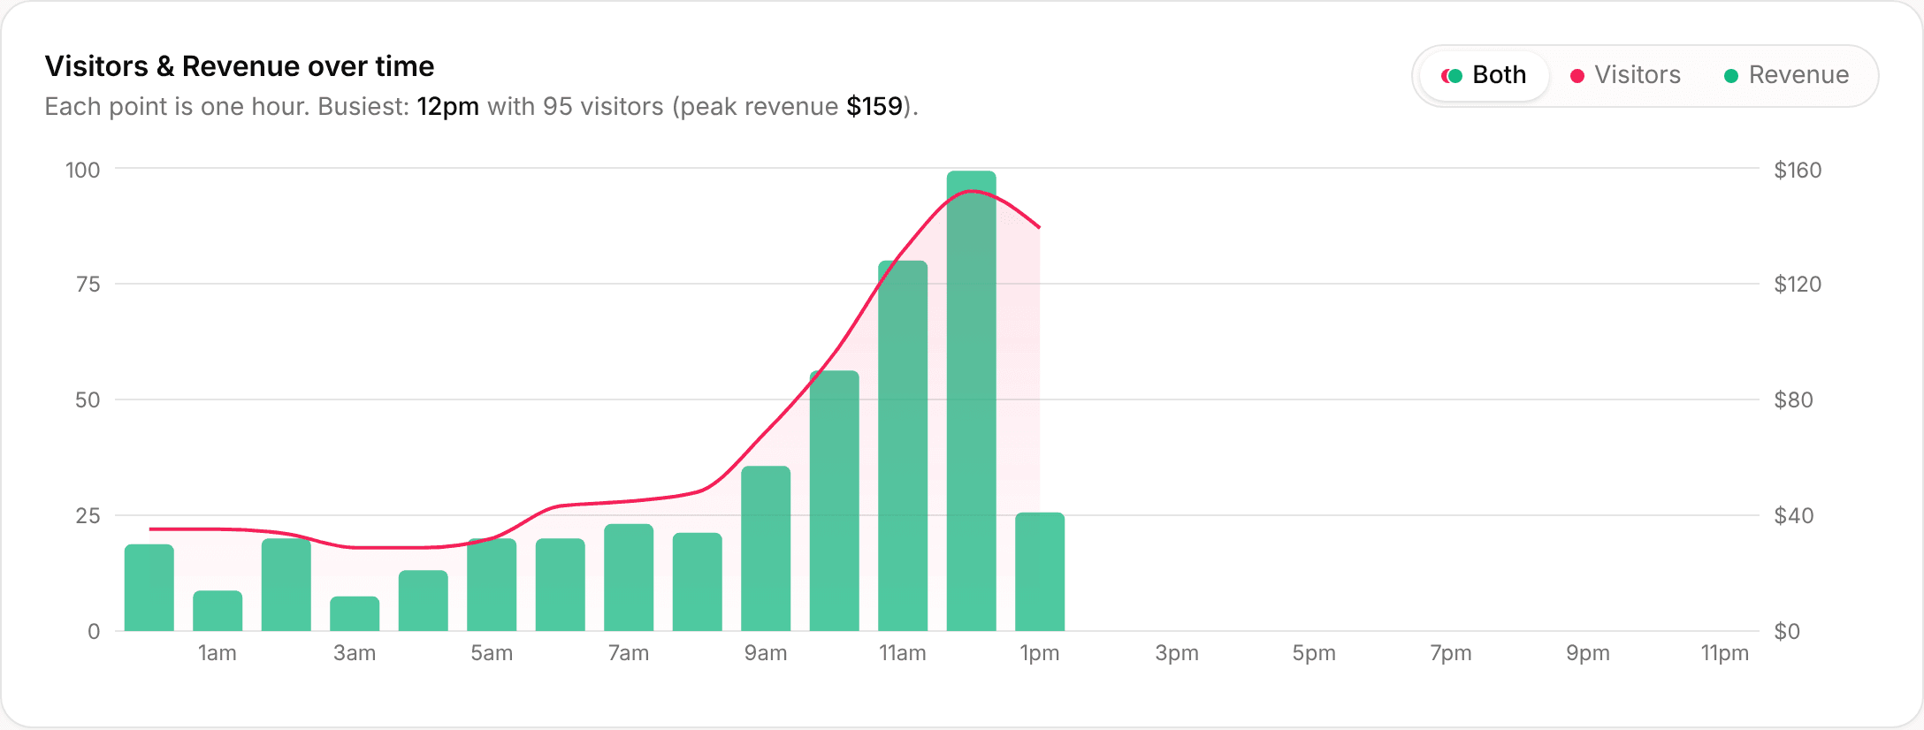1924x730 pixels.
Task: Click the '1pm' x-axis label
Action: 1040,653
